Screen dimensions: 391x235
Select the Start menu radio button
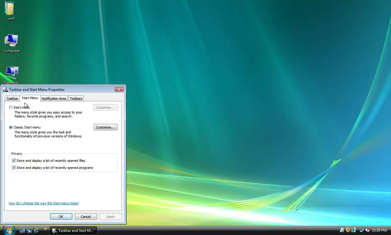[11, 107]
